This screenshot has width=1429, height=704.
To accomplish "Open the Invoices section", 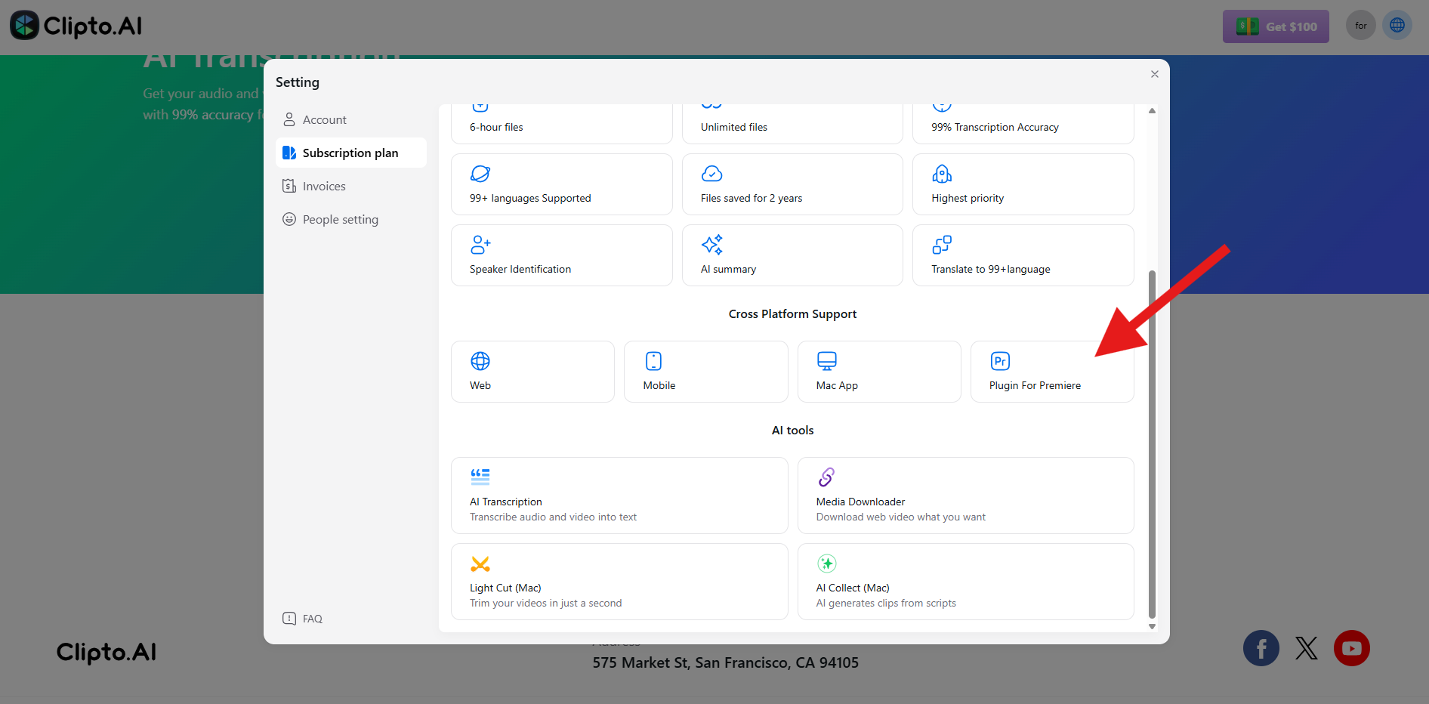I will point(351,186).
